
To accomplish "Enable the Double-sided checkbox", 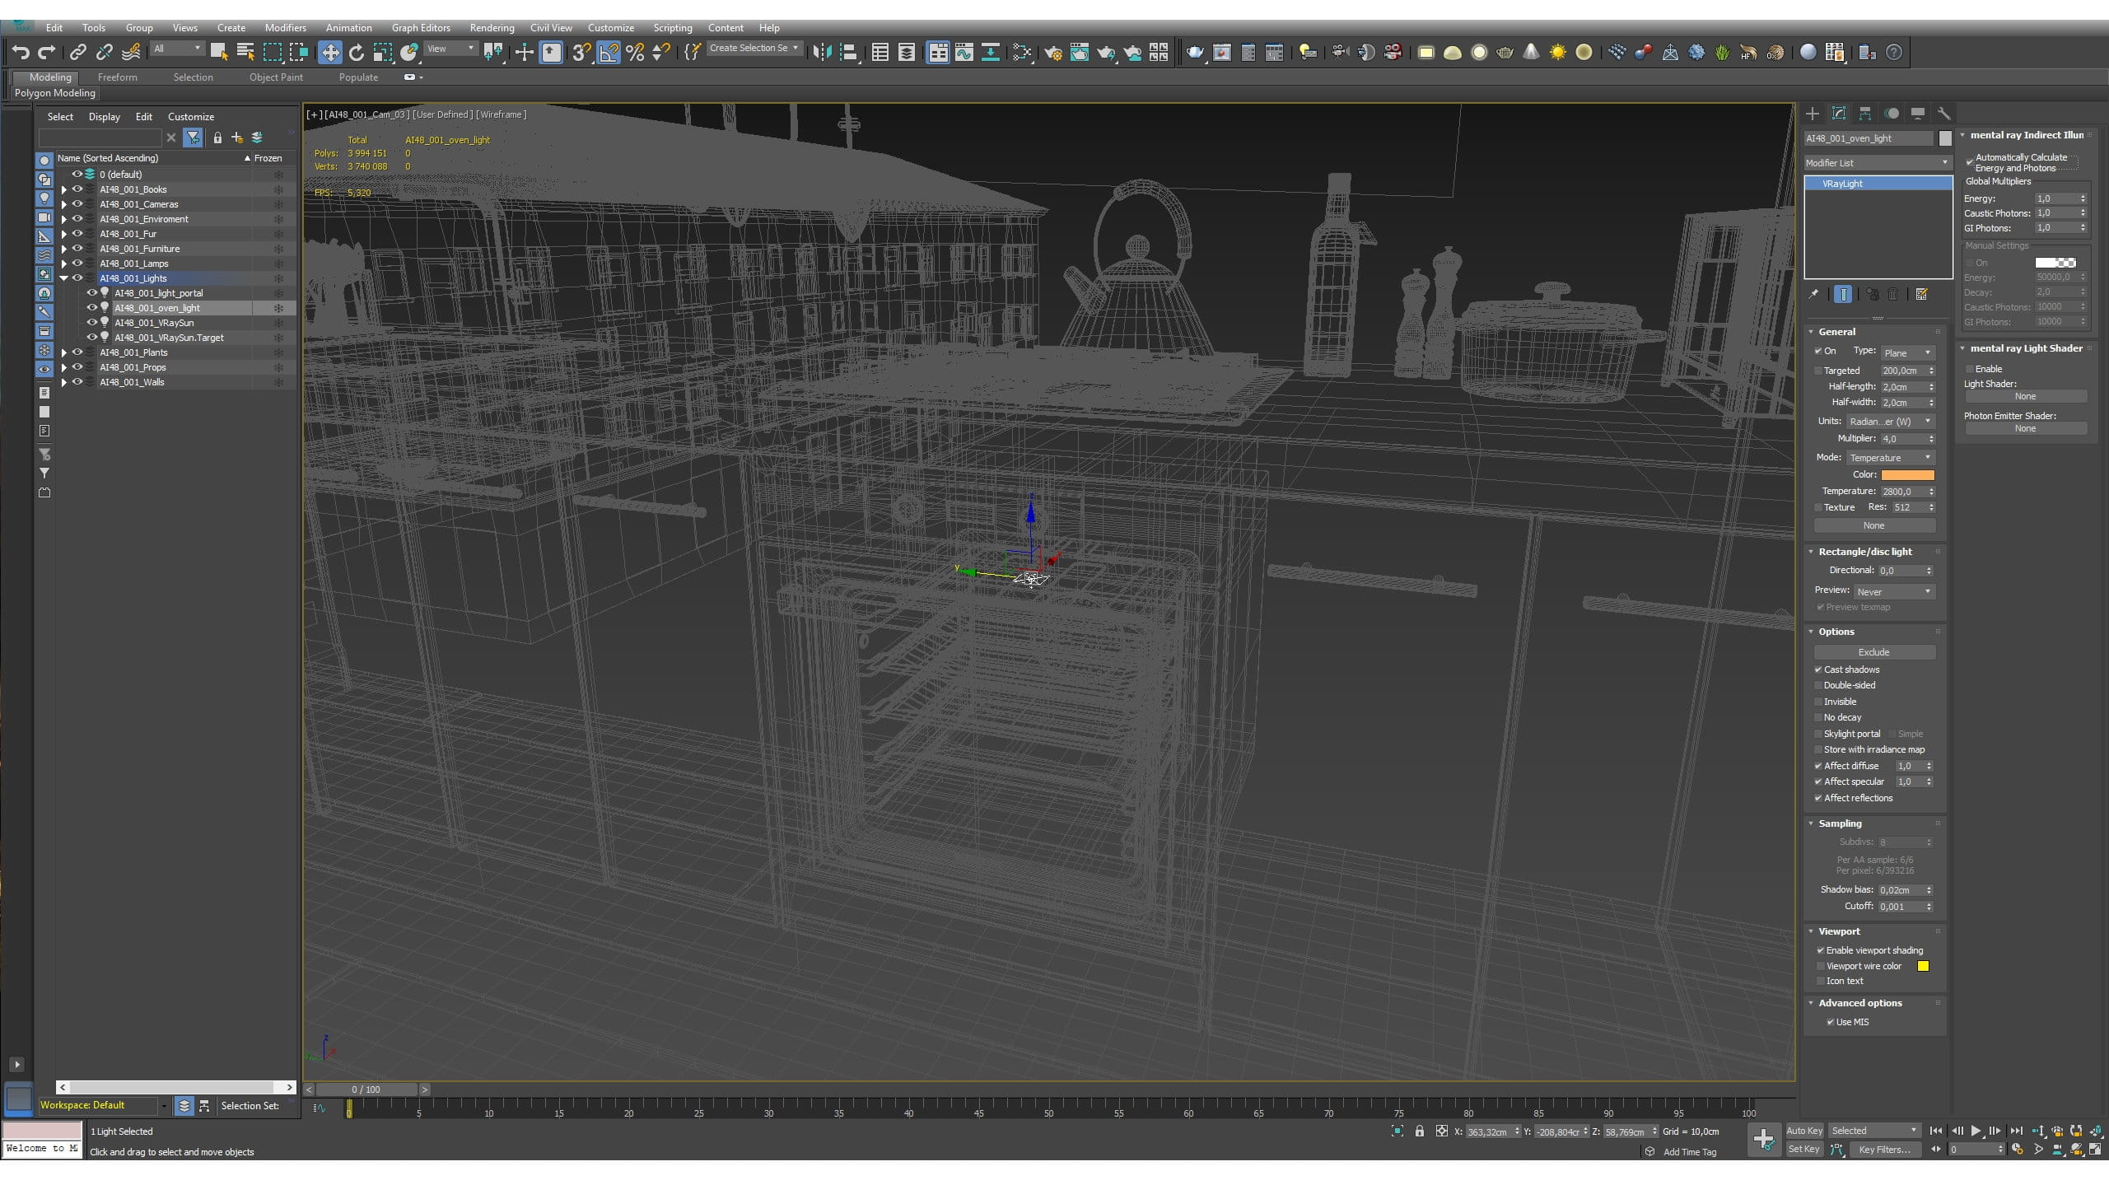I will [1818, 685].
